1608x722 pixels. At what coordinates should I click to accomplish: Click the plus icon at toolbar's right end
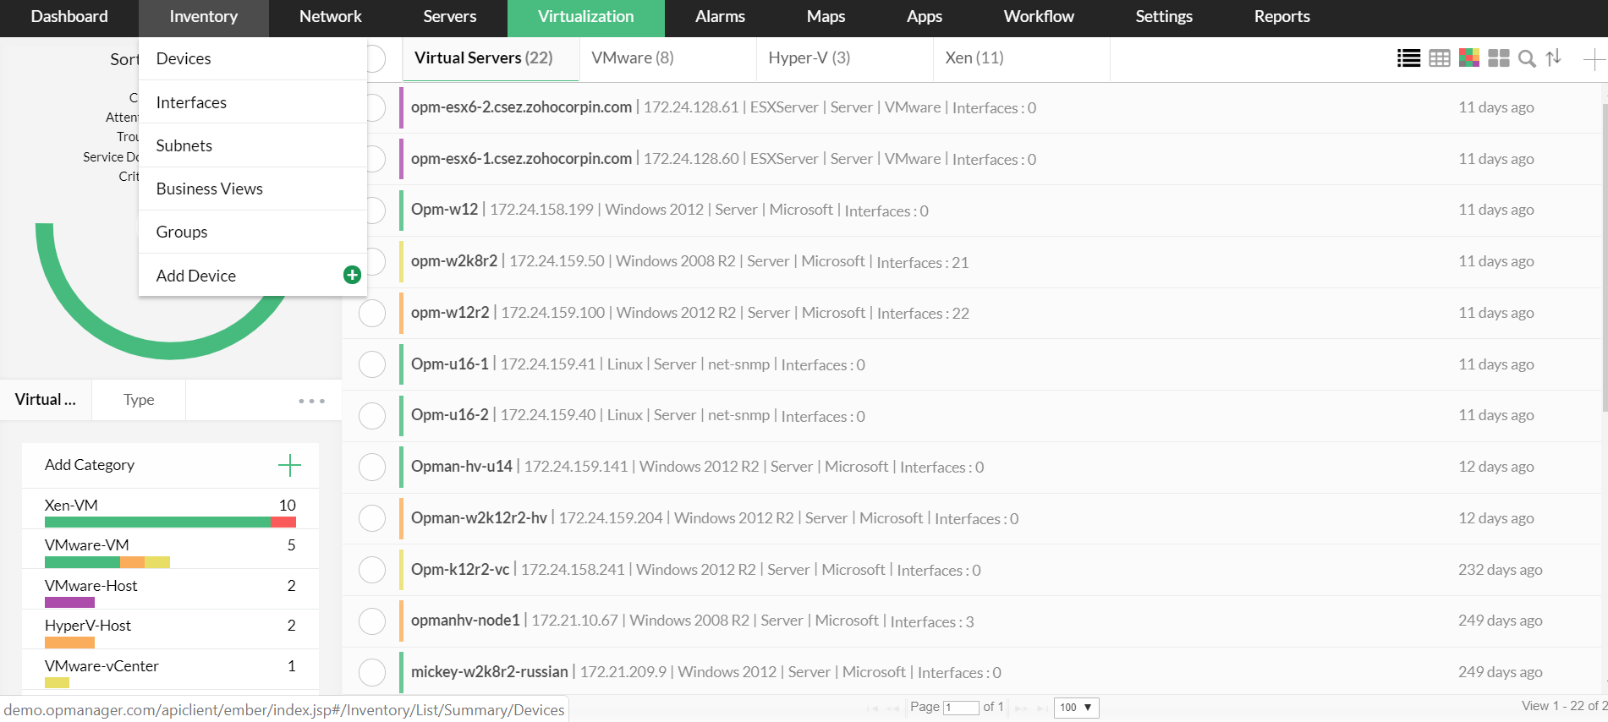(1594, 59)
